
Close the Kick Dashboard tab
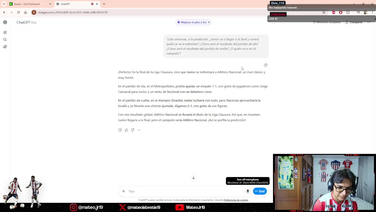click(x=50, y=4)
